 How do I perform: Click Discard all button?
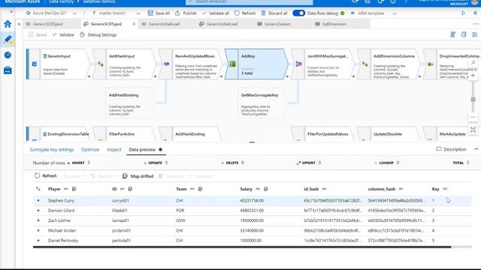[x=274, y=13]
